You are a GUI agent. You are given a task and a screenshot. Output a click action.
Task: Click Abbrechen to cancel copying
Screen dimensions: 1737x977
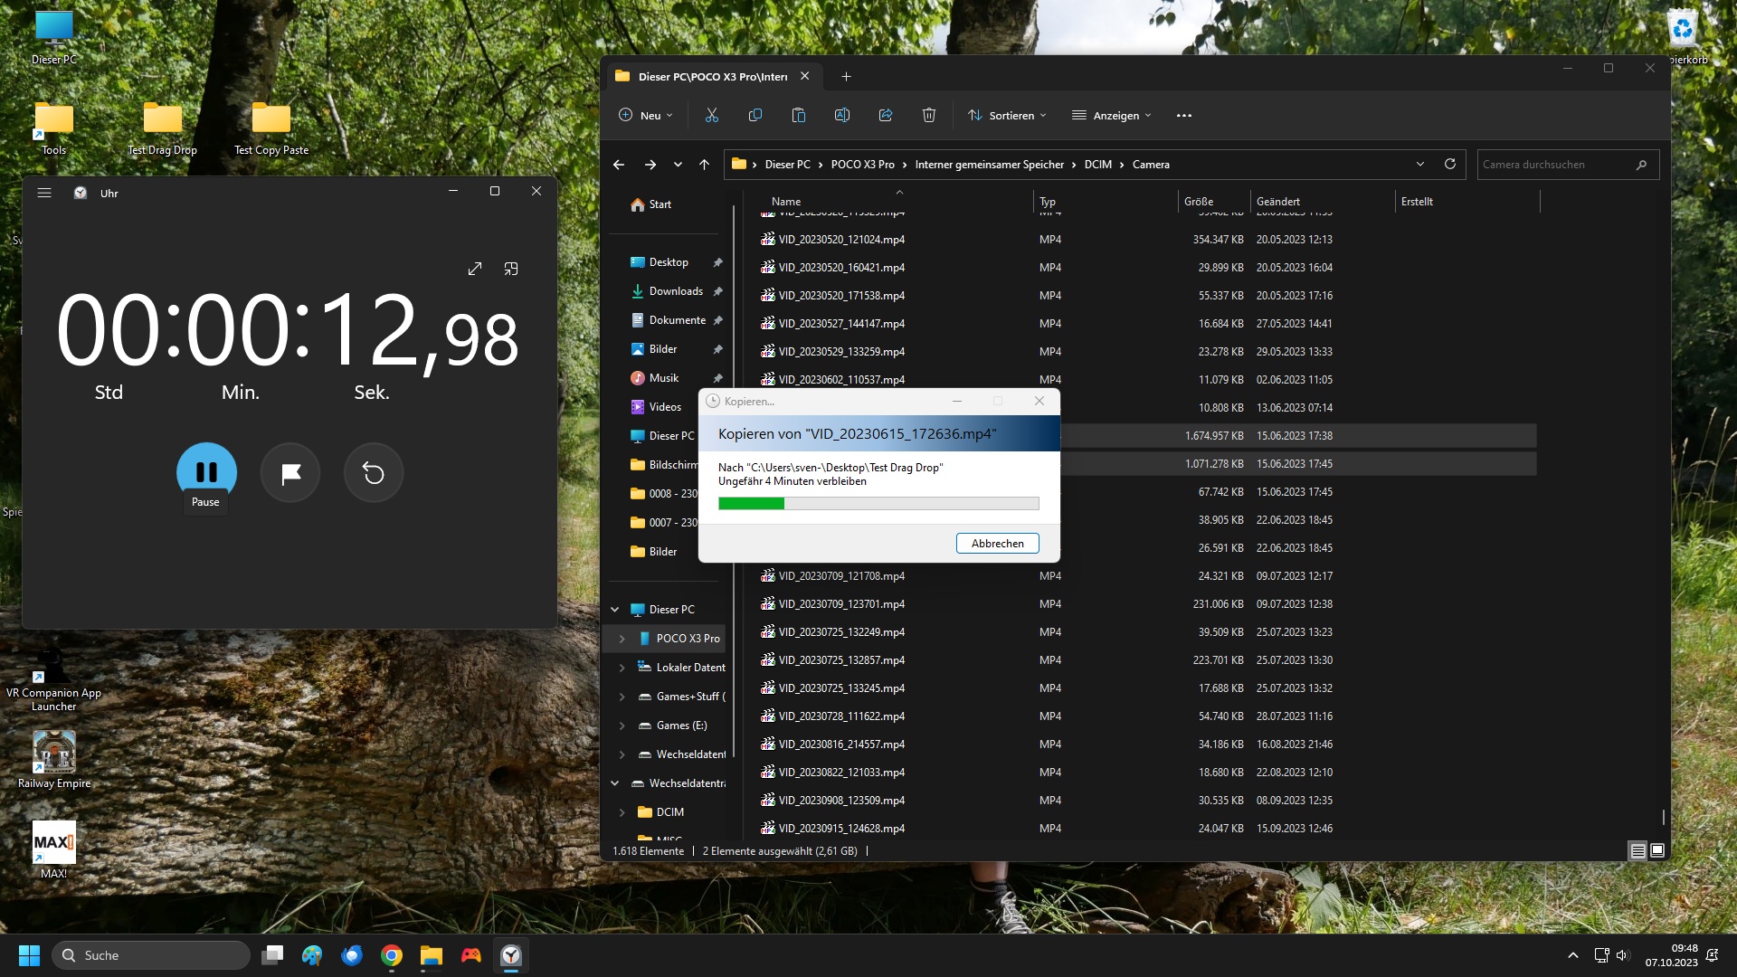click(x=997, y=543)
